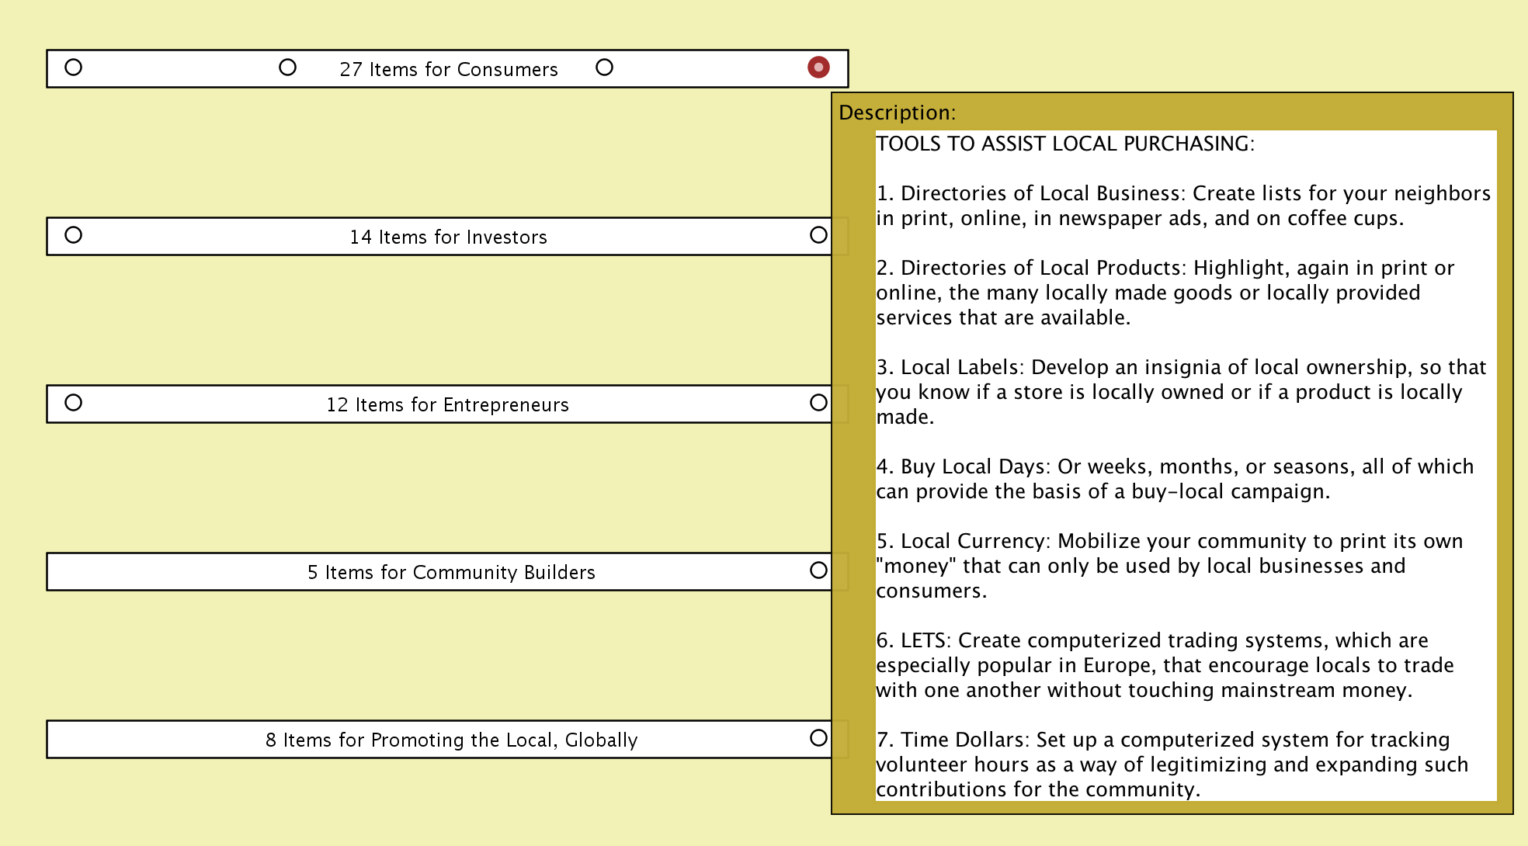Click left circle on the Entrepreneurs bar
Image resolution: width=1528 pixels, height=846 pixels.
pos(73,403)
